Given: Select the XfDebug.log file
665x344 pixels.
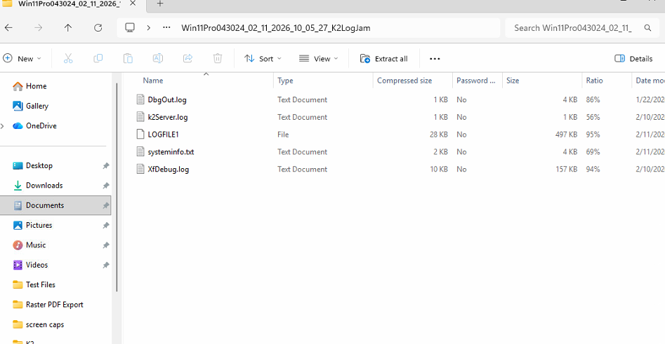Looking at the screenshot, I should (169, 170).
